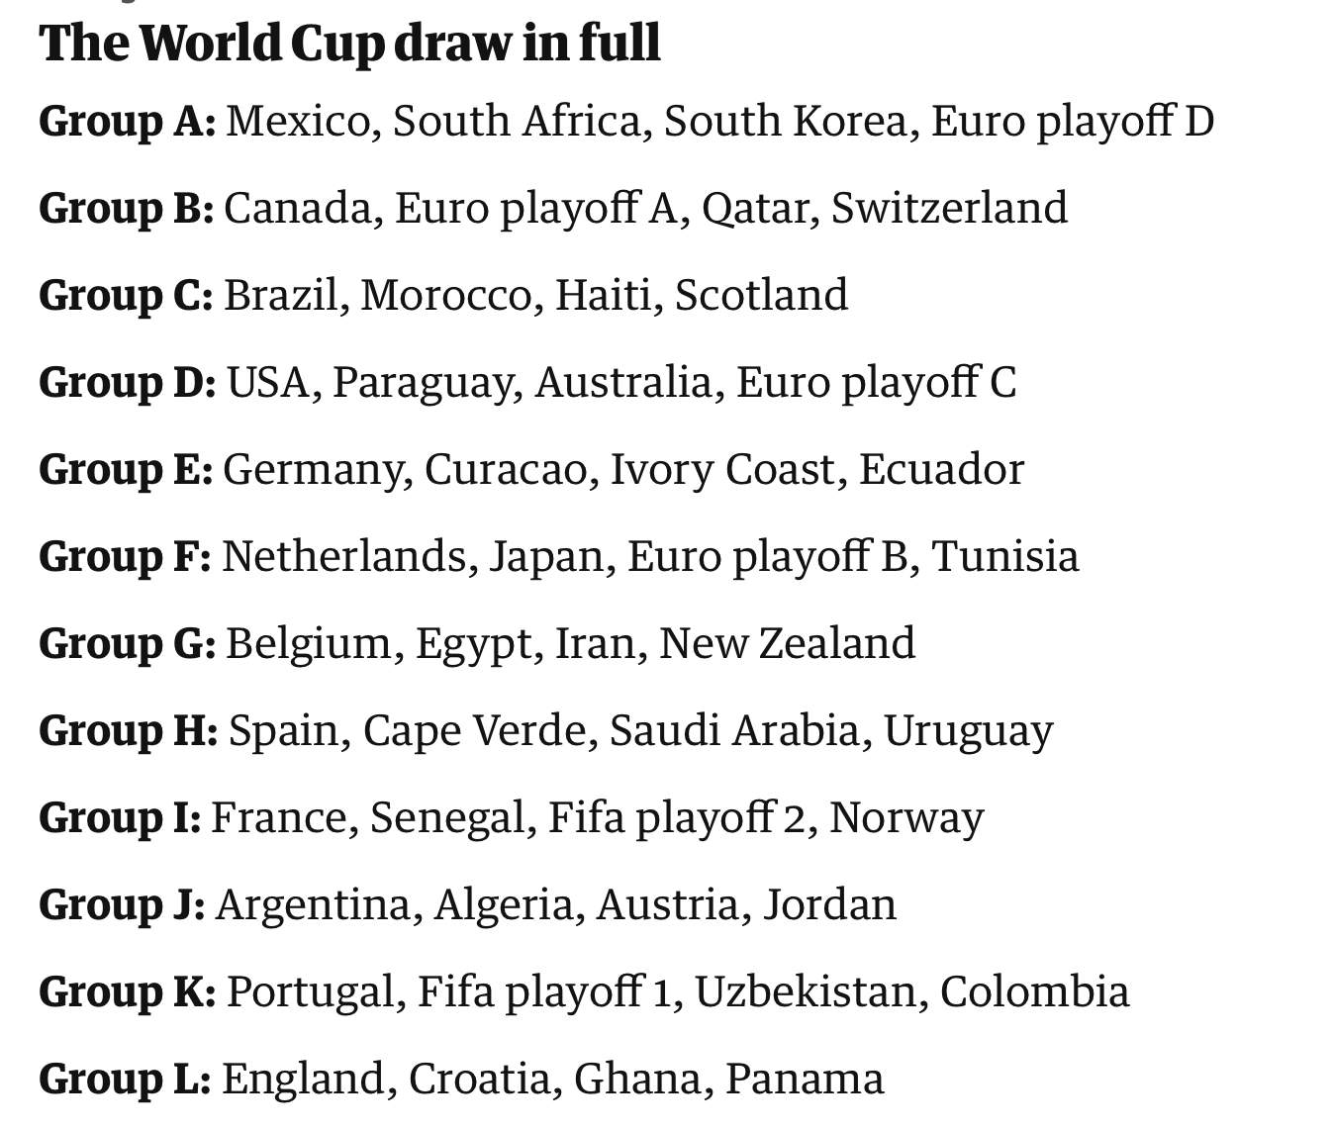This screenshot has height=1130, width=1332.
Task: Click the 'Group B:' label text
Action: tap(127, 209)
